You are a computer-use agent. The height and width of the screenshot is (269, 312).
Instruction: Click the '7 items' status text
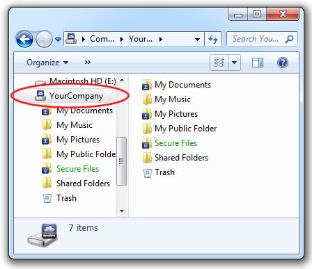[x=84, y=228]
